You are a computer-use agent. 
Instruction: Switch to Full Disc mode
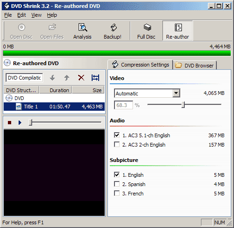tap(146, 31)
